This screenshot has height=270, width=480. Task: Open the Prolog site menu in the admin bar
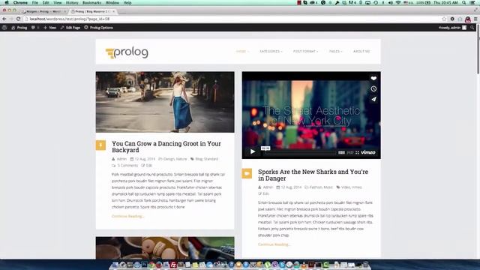point(19,28)
